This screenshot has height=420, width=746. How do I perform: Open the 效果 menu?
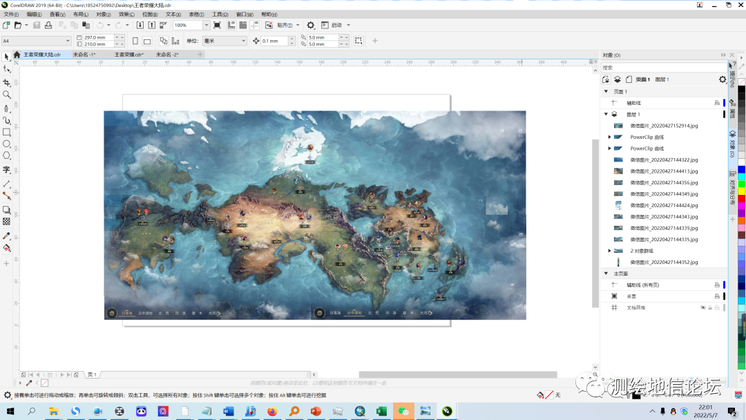126,15
